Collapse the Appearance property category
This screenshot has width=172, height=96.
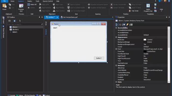[x=116, y=37]
